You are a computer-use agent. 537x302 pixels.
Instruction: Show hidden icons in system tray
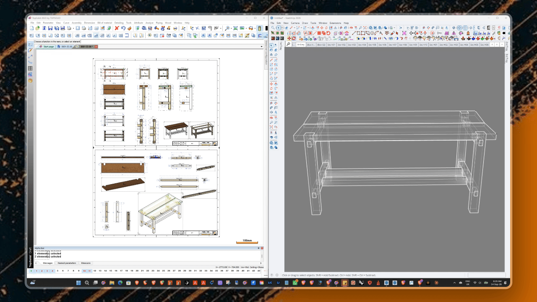pos(455,283)
